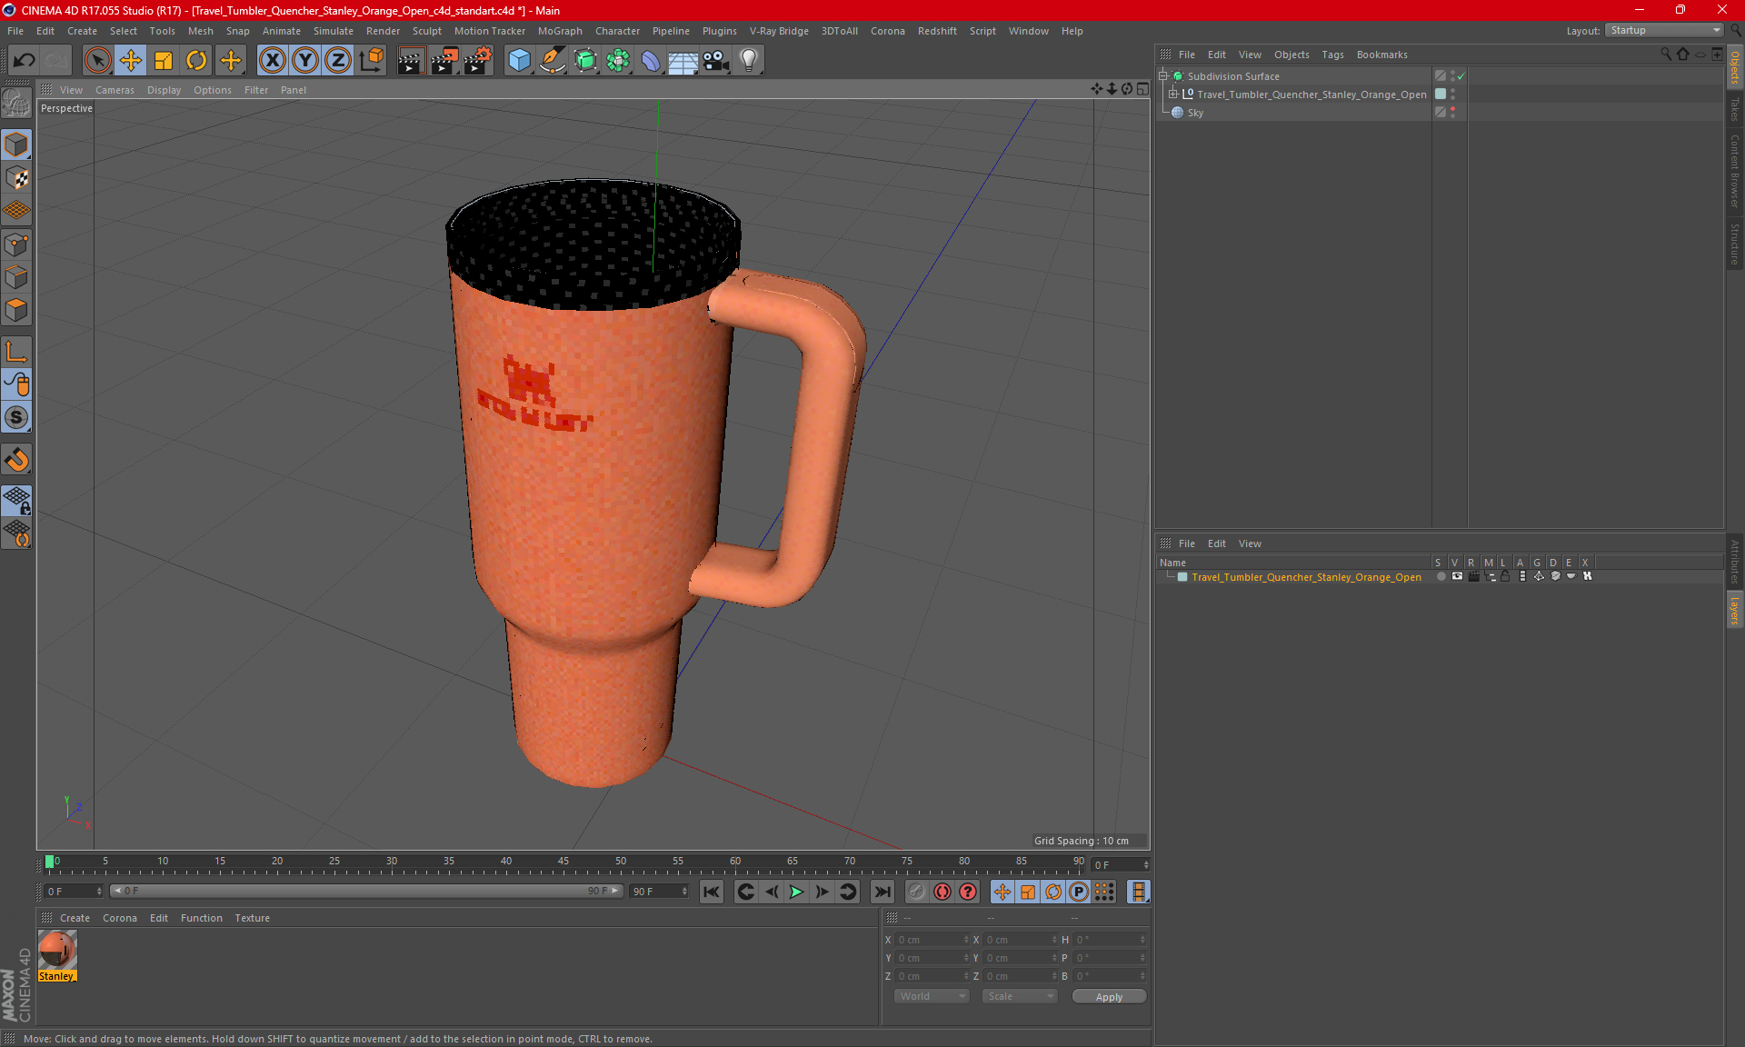
Task: Toggle layer Render visibility icon
Action: 1473,576
